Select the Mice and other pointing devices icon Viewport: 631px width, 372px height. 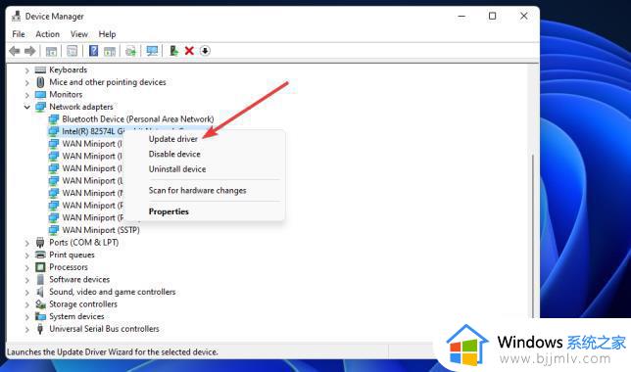pyautogui.click(x=40, y=82)
